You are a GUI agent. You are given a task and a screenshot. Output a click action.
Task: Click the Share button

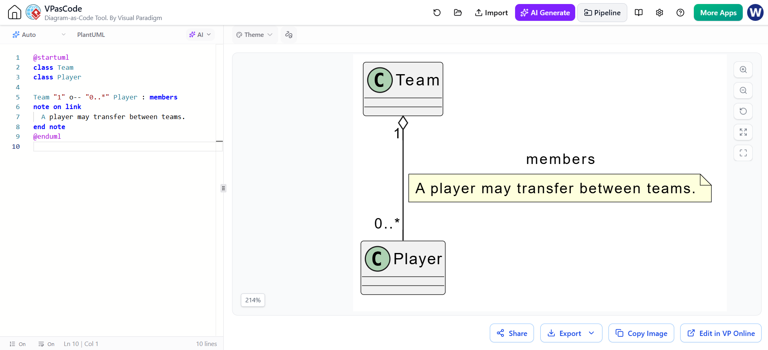coord(512,333)
